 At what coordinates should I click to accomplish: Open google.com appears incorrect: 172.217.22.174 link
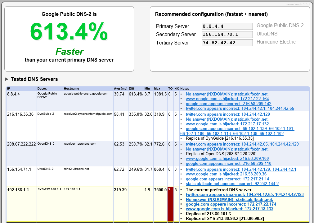coord(231,204)
